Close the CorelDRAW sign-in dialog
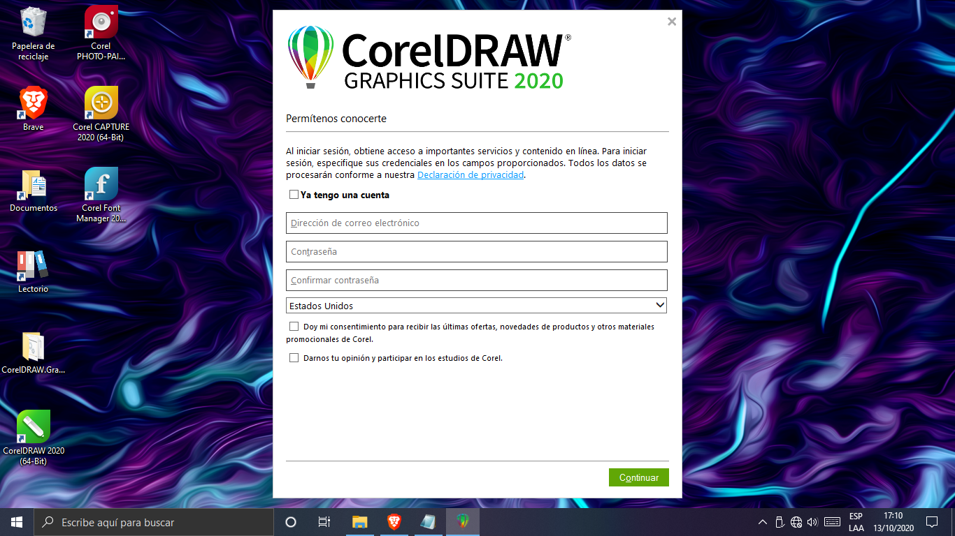Image resolution: width=955 pixels, height=536 pixels. (672, 22)
